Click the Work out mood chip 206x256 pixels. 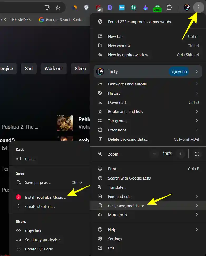coord(54,68)
